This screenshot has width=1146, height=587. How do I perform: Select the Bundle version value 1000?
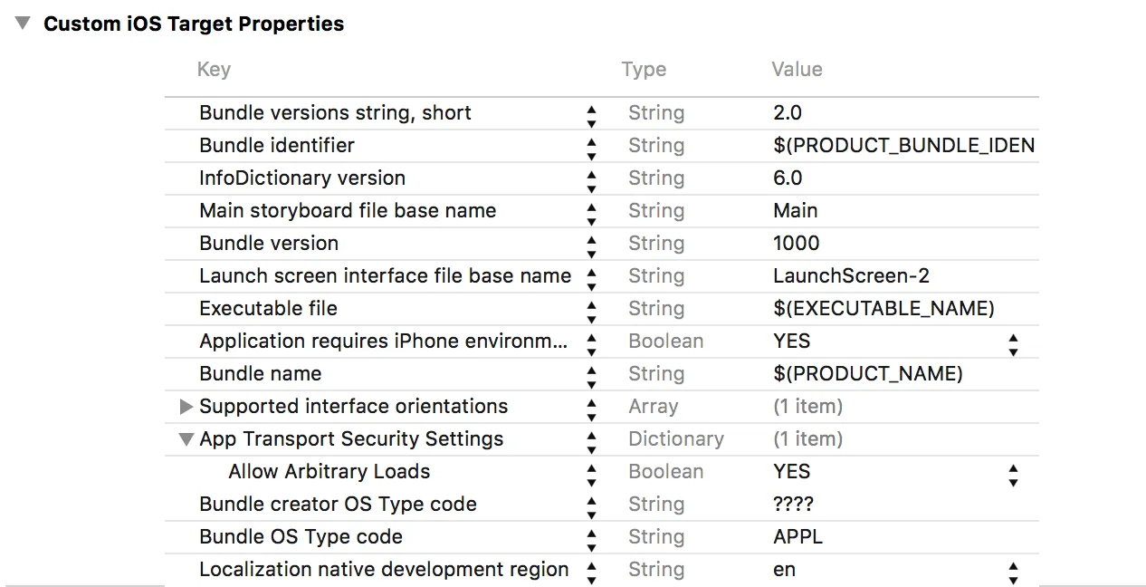[797, 244]
